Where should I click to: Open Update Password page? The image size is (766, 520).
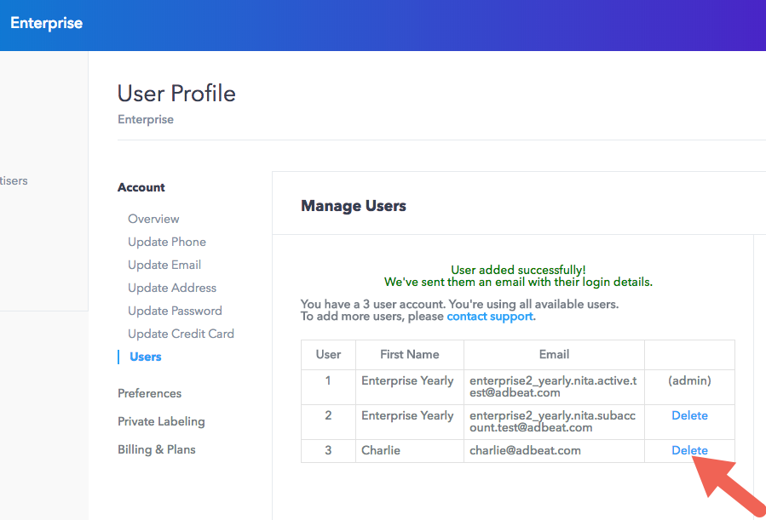[x=174, y=311]
